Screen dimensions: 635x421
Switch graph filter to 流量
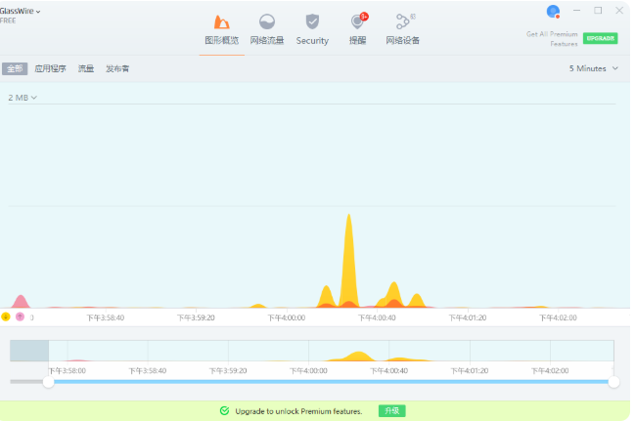click(86, 69)
